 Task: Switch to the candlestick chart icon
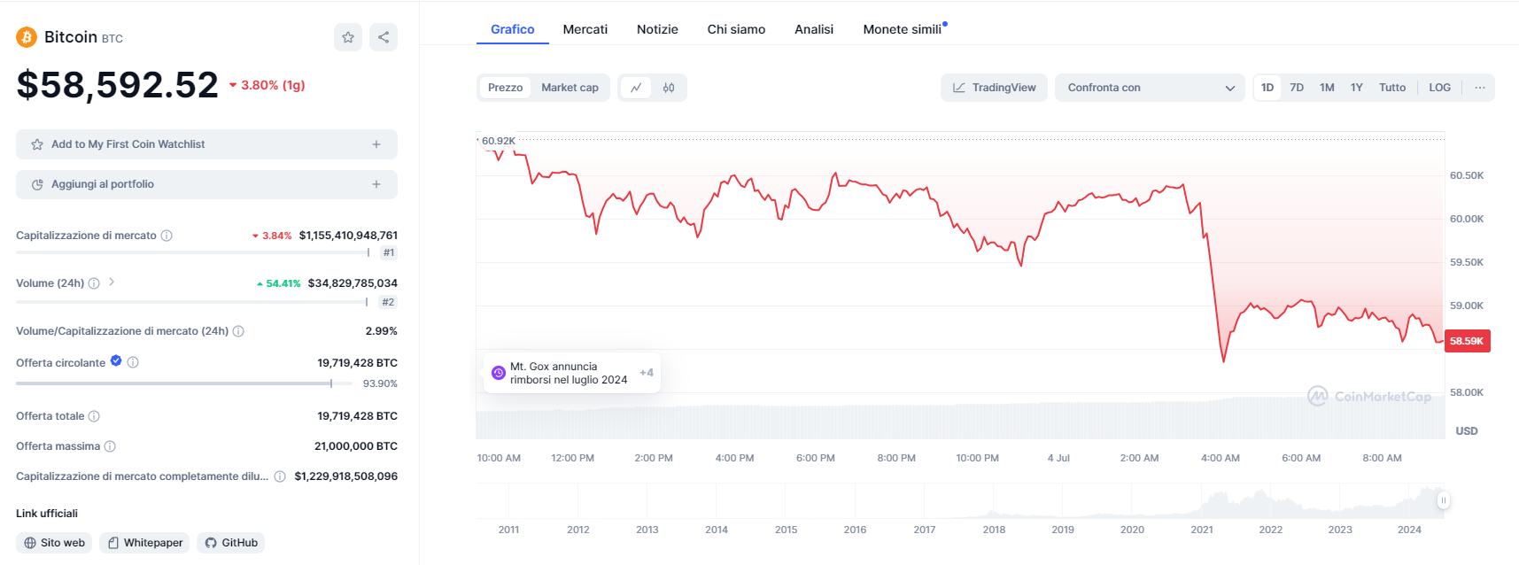pyautogui.click(x=669, y=88)
